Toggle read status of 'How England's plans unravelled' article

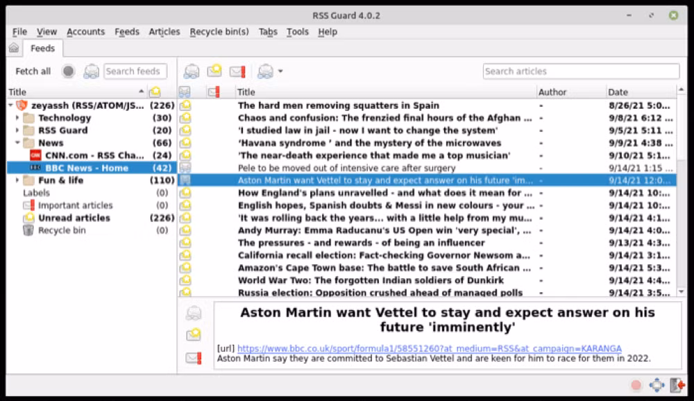[x=185, y=193]
